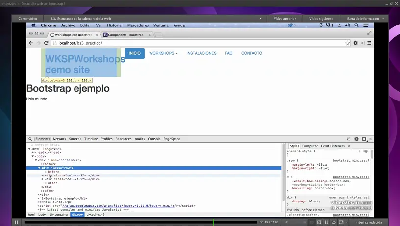Open Chrome's hamburger menu icon
Screen dimensions: 400x226
click(369, 43)
